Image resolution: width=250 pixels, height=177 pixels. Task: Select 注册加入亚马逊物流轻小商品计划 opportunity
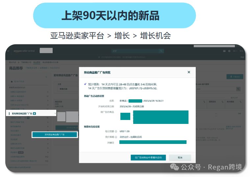pos(23,161)
